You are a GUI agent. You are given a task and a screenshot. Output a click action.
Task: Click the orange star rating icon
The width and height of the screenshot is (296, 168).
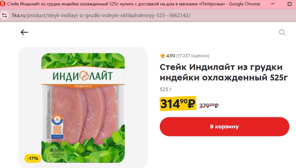click(162, 56)
